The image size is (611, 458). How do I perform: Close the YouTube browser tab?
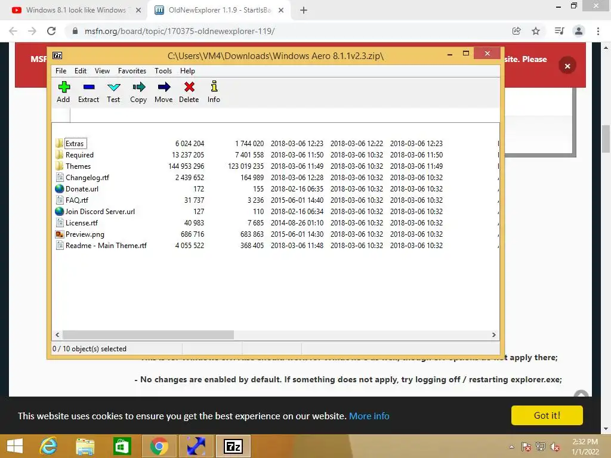138,11
